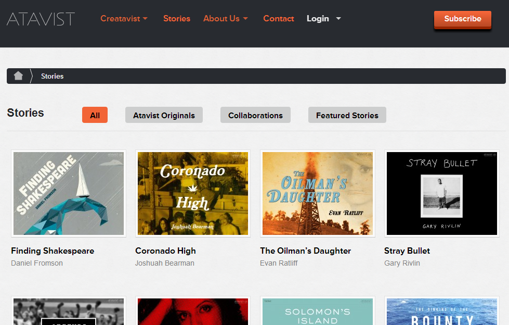Click the Finding Shakespeare title link

(x=53, y=251)
